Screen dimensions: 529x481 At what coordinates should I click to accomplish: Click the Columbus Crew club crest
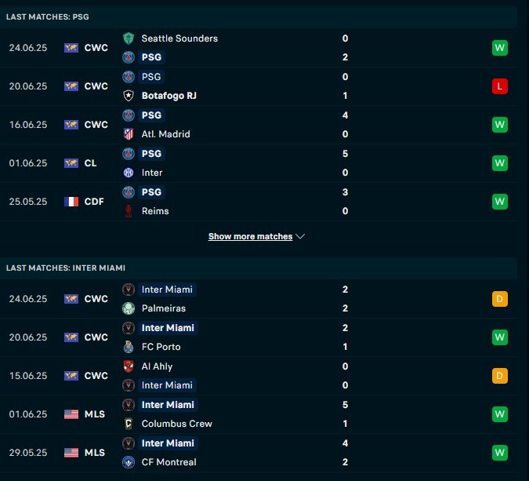tap(129, 424)
